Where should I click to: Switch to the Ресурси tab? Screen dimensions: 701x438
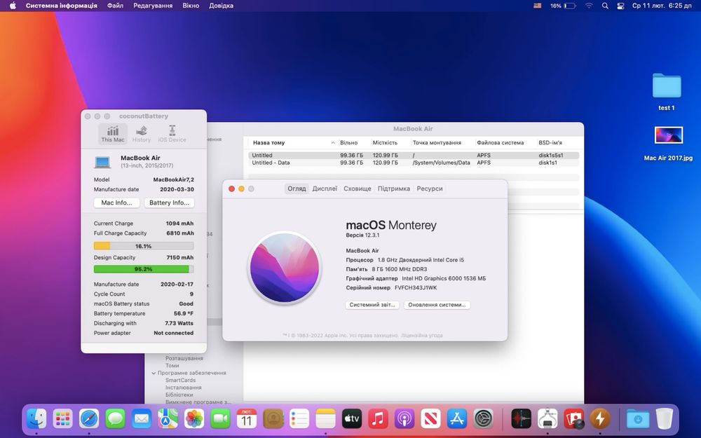tap(430, 189)
